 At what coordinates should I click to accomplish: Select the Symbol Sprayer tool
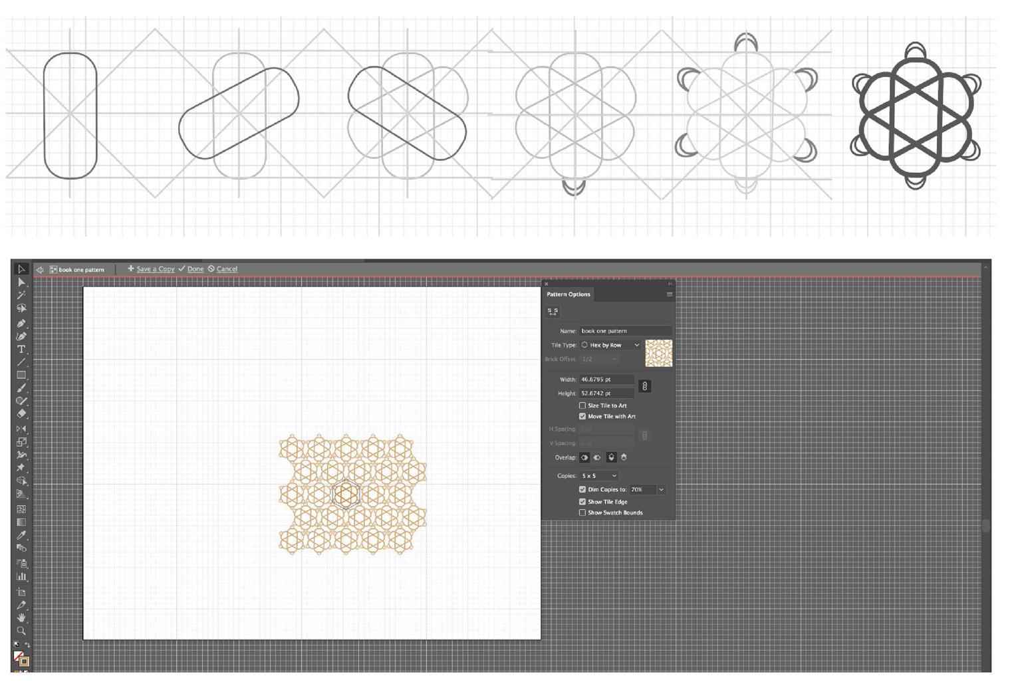click(x=21, y=564)
